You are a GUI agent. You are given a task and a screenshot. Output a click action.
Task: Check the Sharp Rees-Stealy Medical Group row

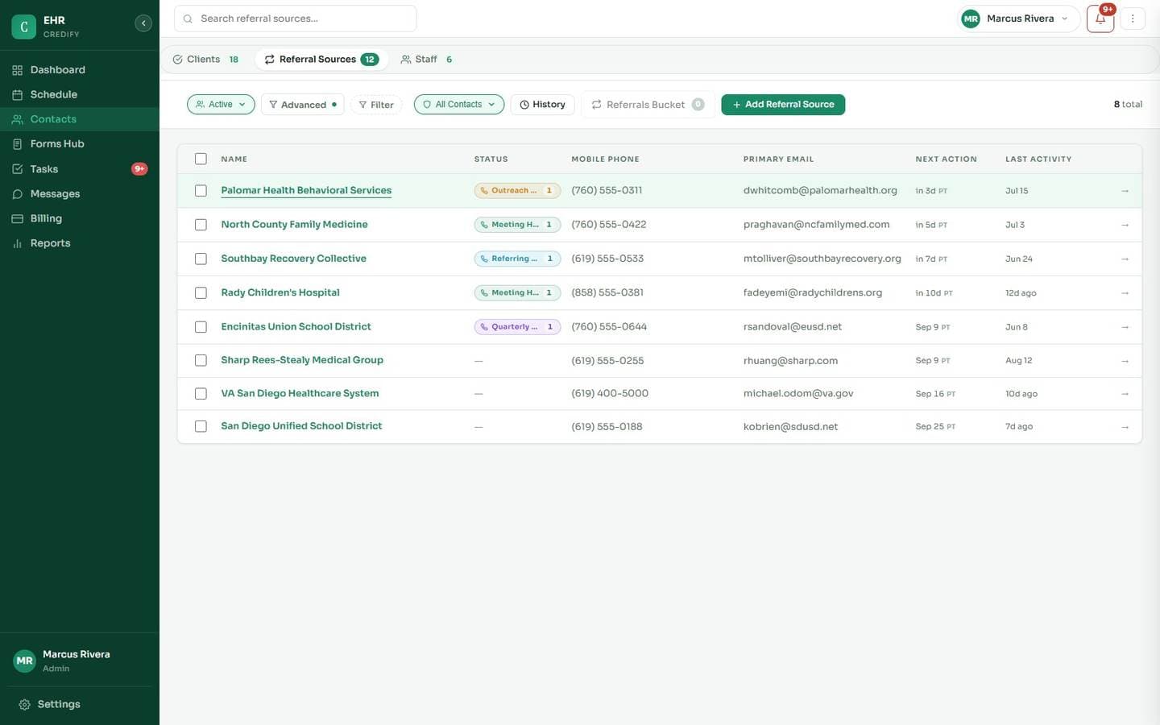pos(201,360)
